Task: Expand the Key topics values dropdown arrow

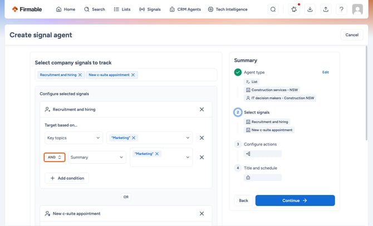Action: [x=188, y=138]
